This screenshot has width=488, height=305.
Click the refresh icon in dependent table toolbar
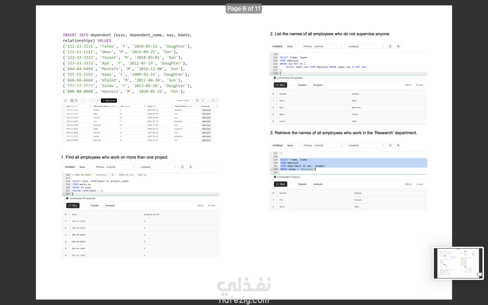pos(213,100)
